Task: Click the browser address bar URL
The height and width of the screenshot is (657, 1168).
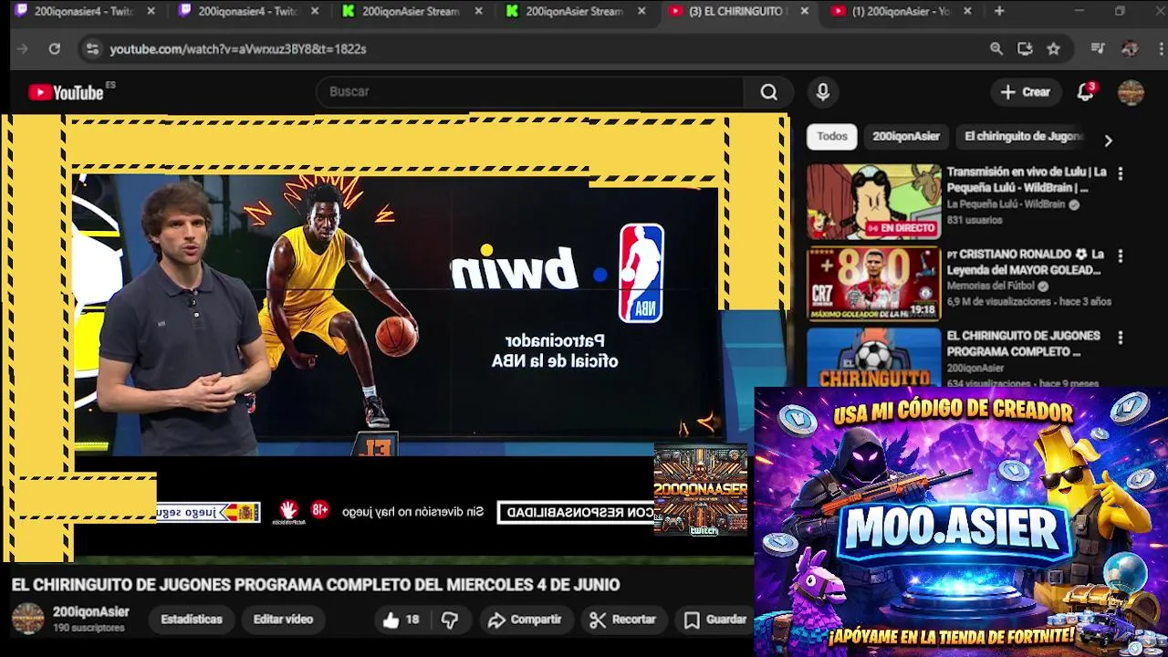Action: click(x=238, y=48)
